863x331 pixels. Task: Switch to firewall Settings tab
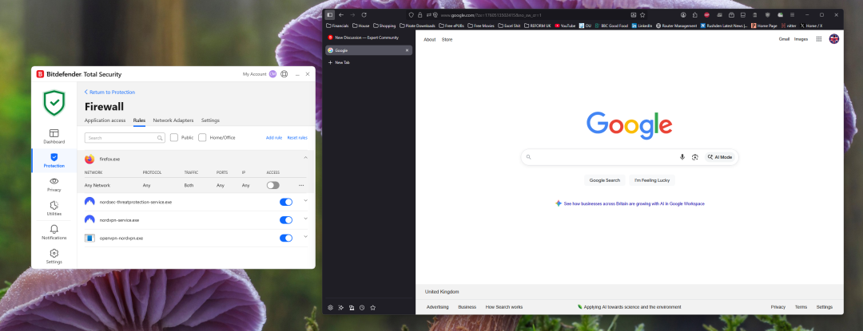click(x=210, y=120)
